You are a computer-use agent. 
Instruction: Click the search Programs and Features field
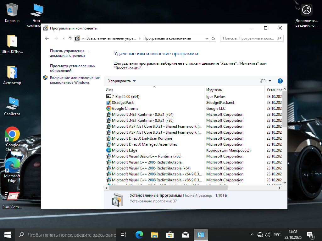click(248, 38)
